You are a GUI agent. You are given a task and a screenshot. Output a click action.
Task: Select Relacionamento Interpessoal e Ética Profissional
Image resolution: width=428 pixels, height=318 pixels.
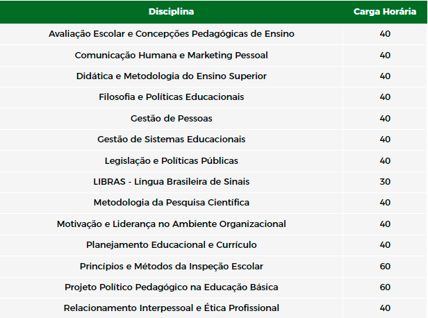(x=171, y=308)
